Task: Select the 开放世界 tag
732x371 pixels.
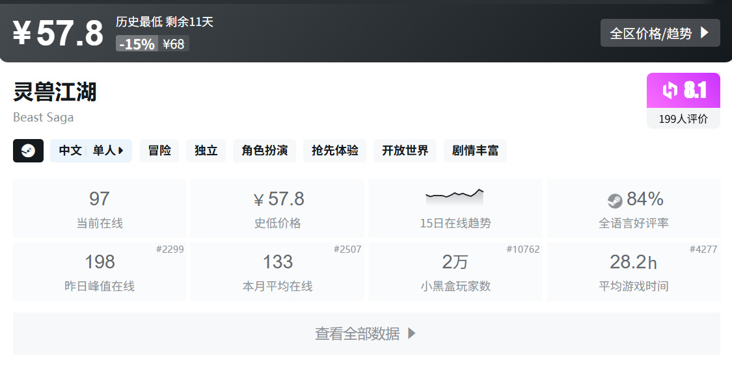Action: [405, 151]
